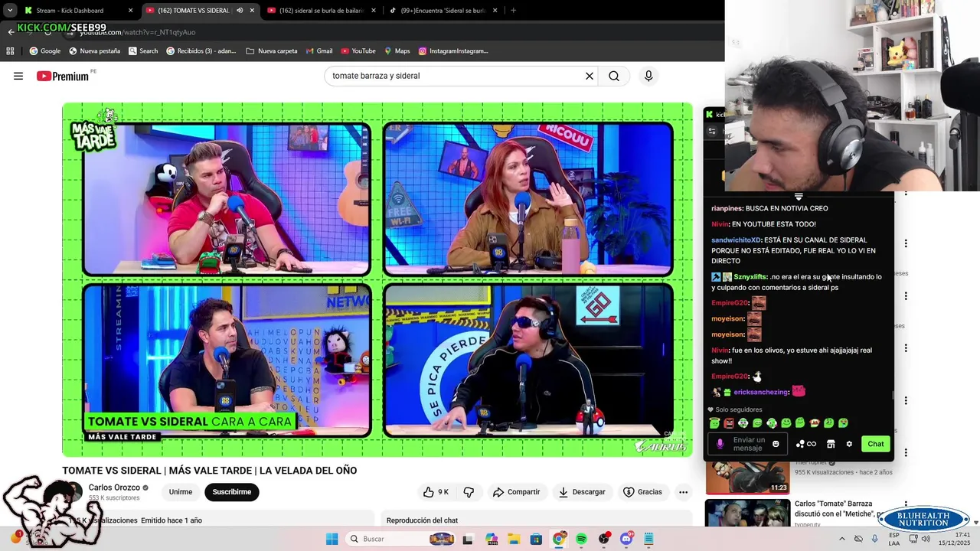The width and height of the screenshot is (980, 551).
Task: Clear the search text with the X
Action: point(590,76)
